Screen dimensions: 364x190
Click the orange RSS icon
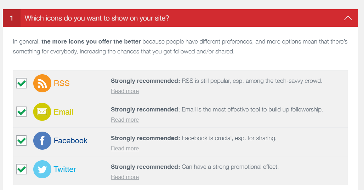pyautogui.click(x=42, y=84)
